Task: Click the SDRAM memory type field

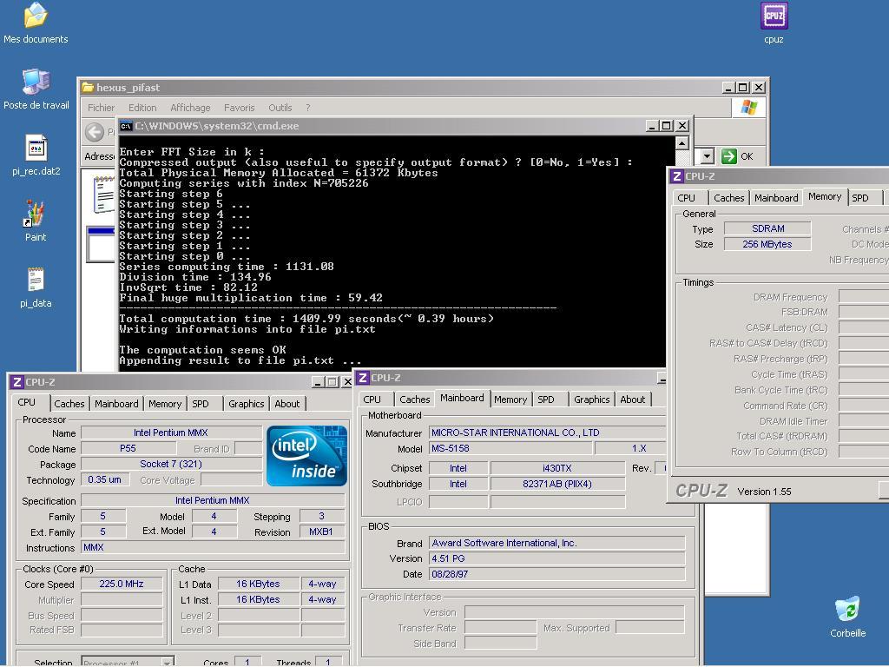Action: coord(767,228)
